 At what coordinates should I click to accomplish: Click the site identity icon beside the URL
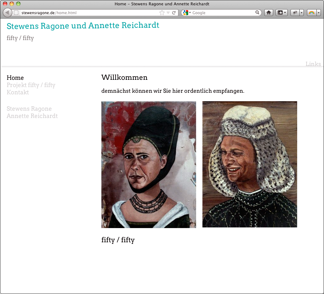16,13
